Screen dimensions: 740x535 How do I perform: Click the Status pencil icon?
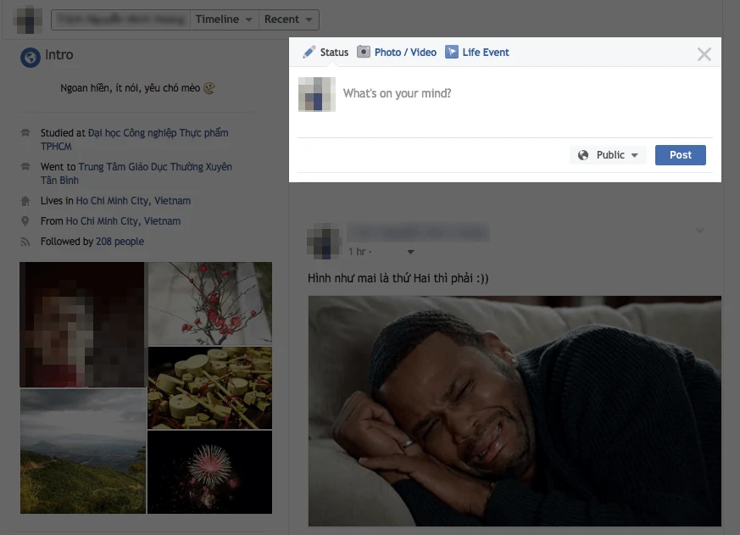[309, 53]
